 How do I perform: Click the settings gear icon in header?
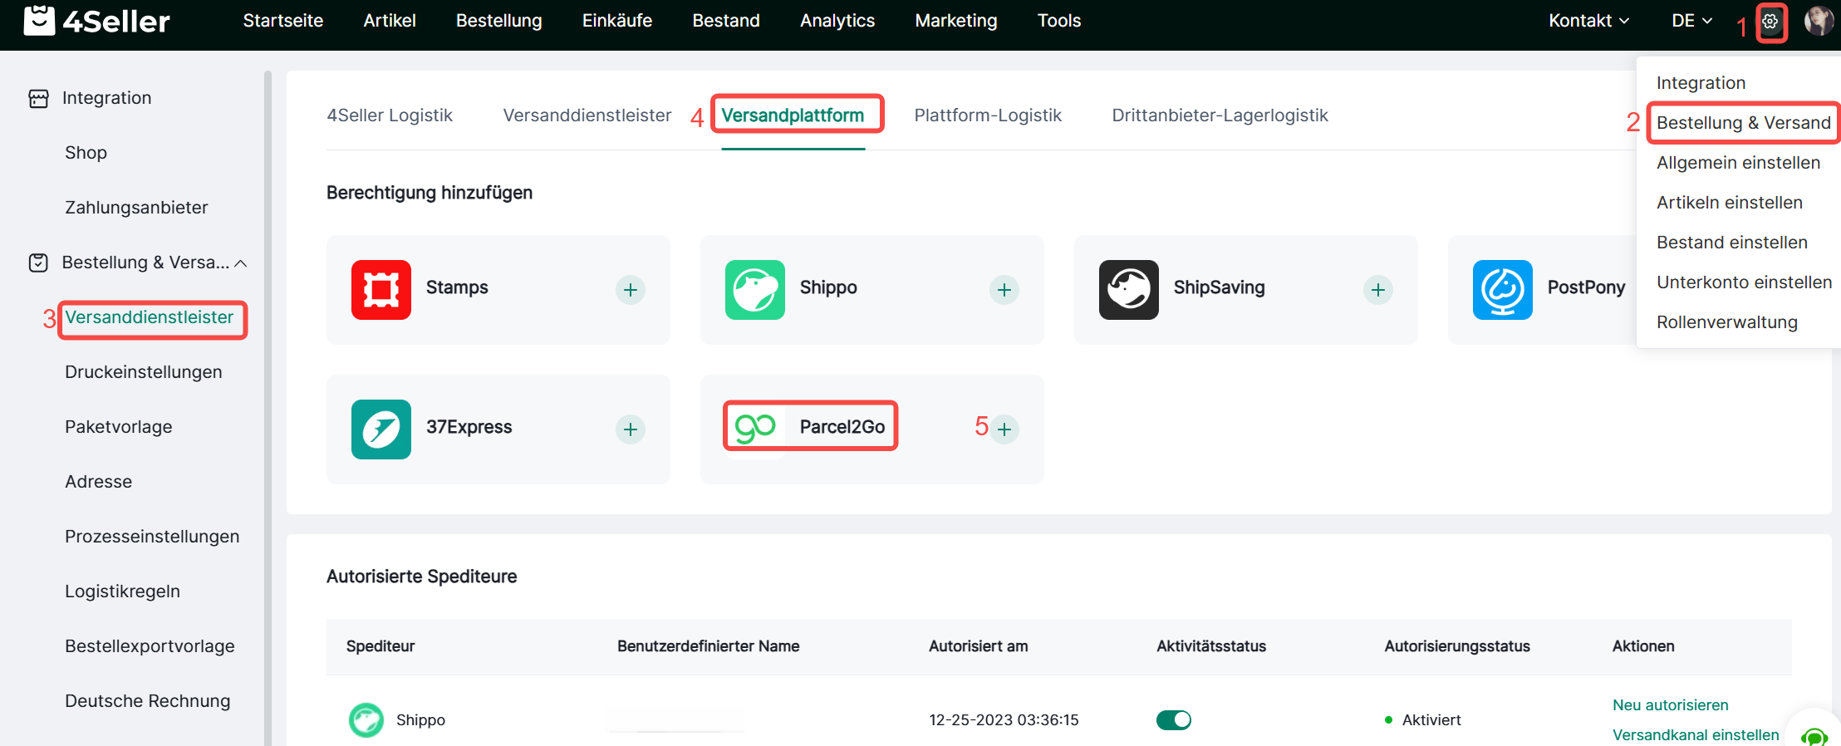click(1770, 22)
